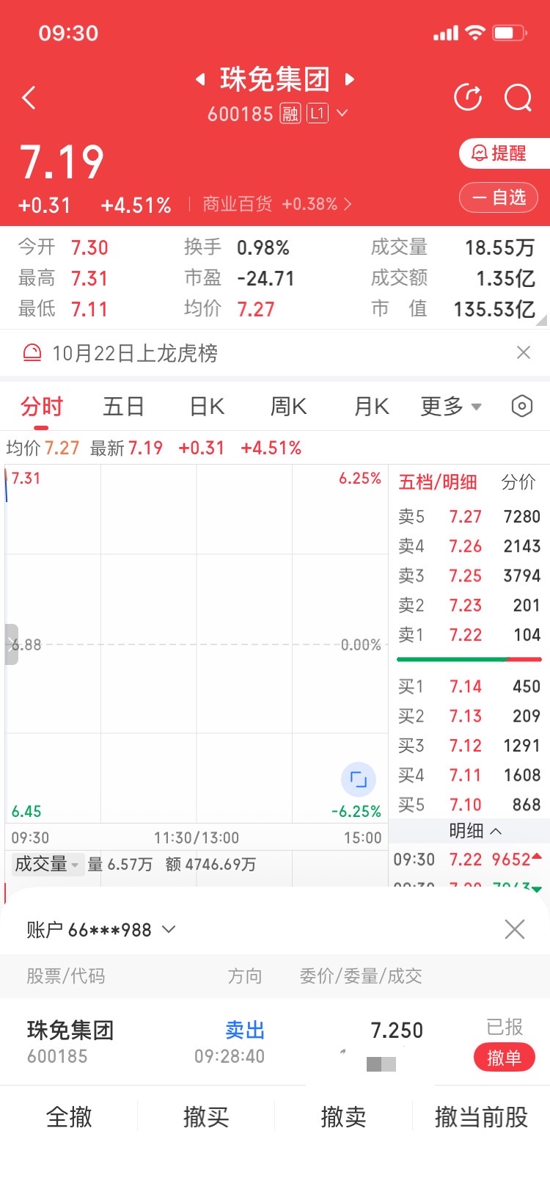Expand the dropdown chevron beside L1
The width and height of the screenshot is (550, 1192).
point(342,114)
